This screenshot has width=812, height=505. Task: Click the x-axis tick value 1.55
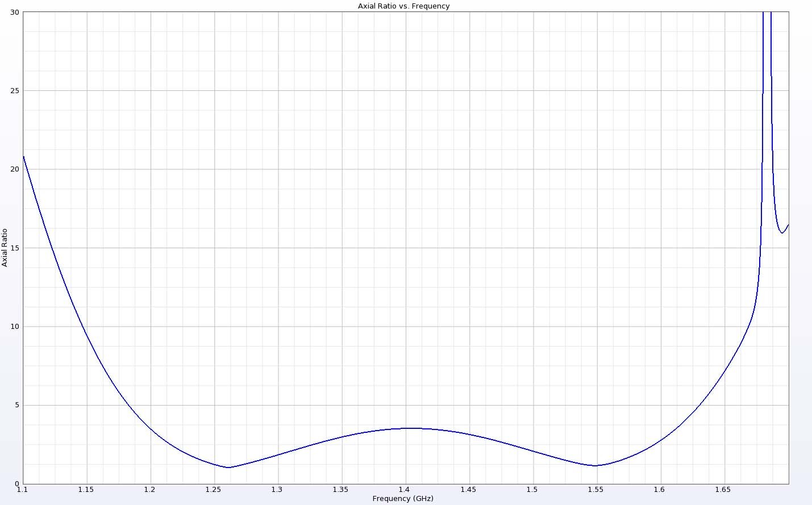click(x=596, y=490)
